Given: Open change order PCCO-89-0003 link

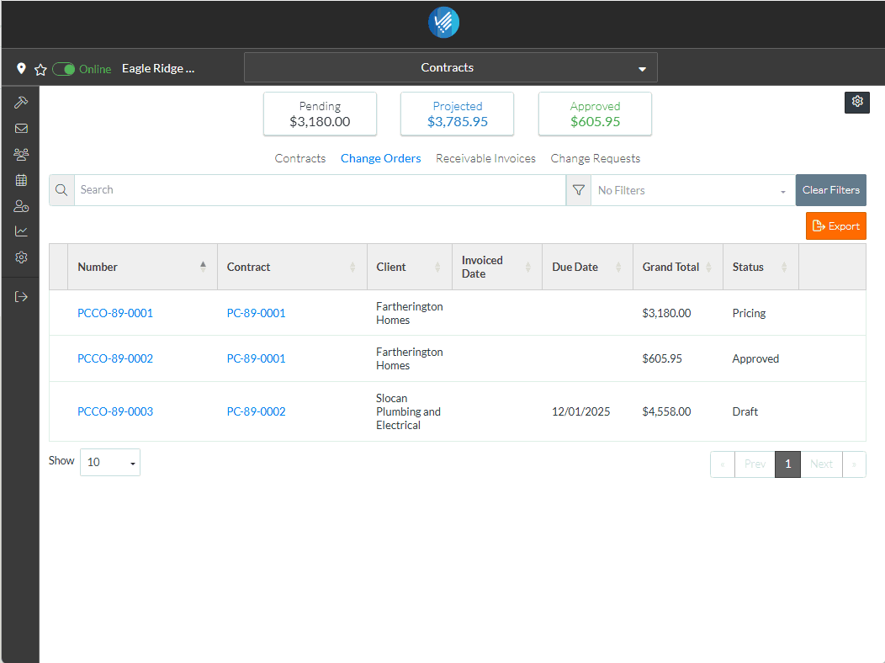Looking at the screenshot, I should (x=115, y=411).
